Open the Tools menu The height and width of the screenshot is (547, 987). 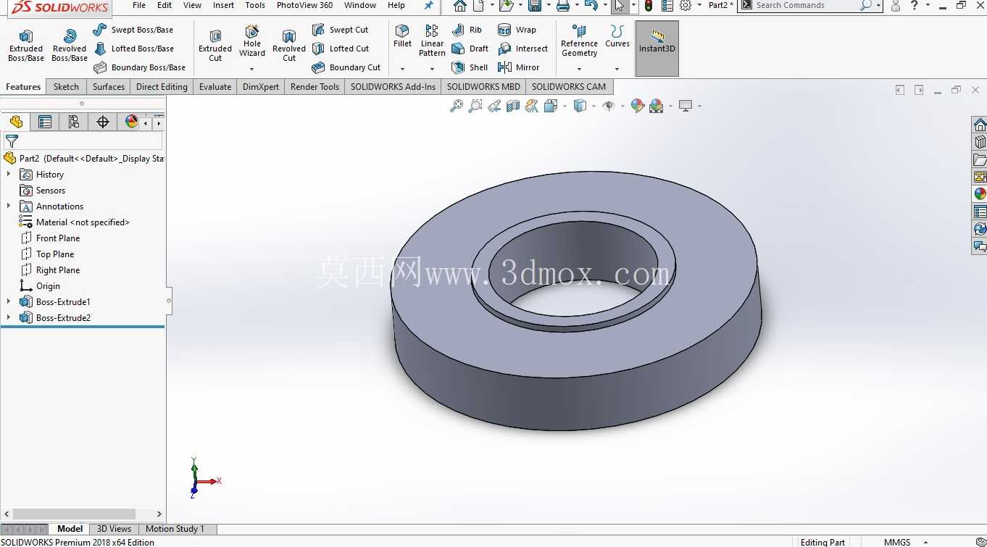coord(255,5)
